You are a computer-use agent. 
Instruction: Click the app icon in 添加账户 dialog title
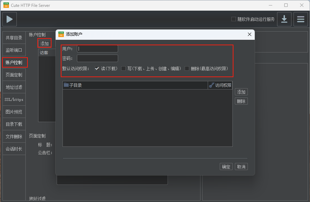[60, 34]
